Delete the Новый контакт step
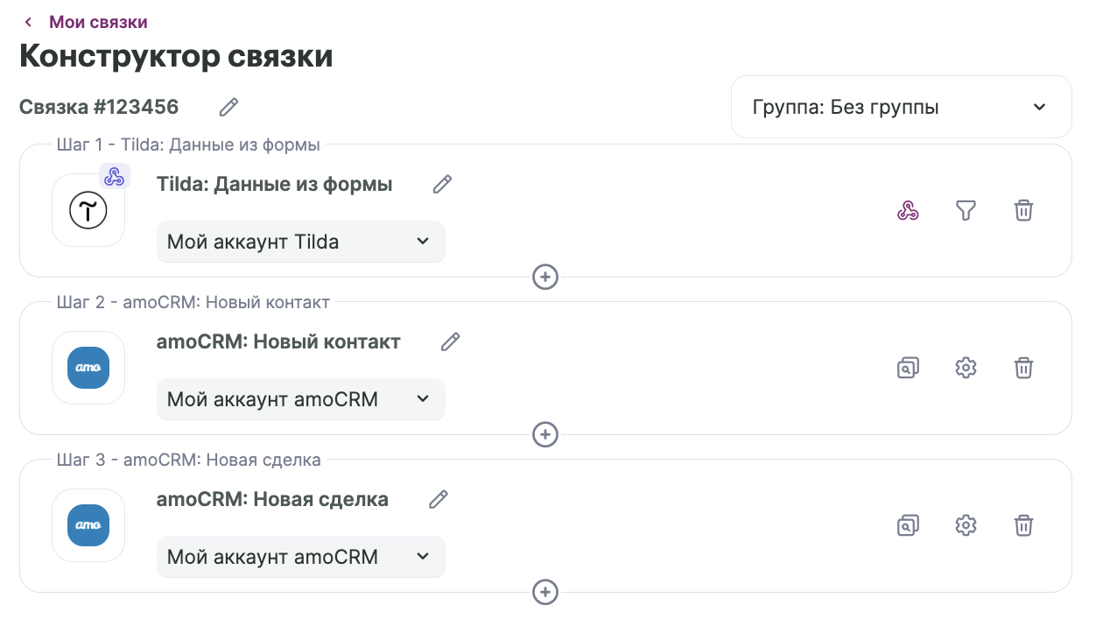Screen dimensions: 1096x619 (1023, 368)
